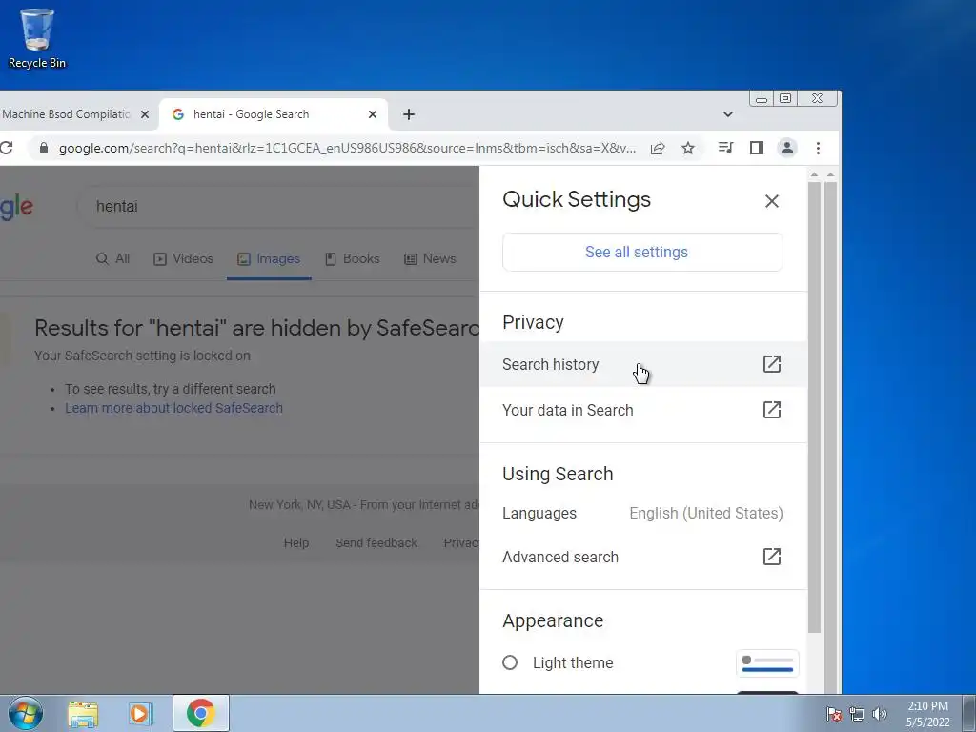Switch to the Videos results tab
The height and width of the screenshot is (732, 976).
(x=184, y=259)
